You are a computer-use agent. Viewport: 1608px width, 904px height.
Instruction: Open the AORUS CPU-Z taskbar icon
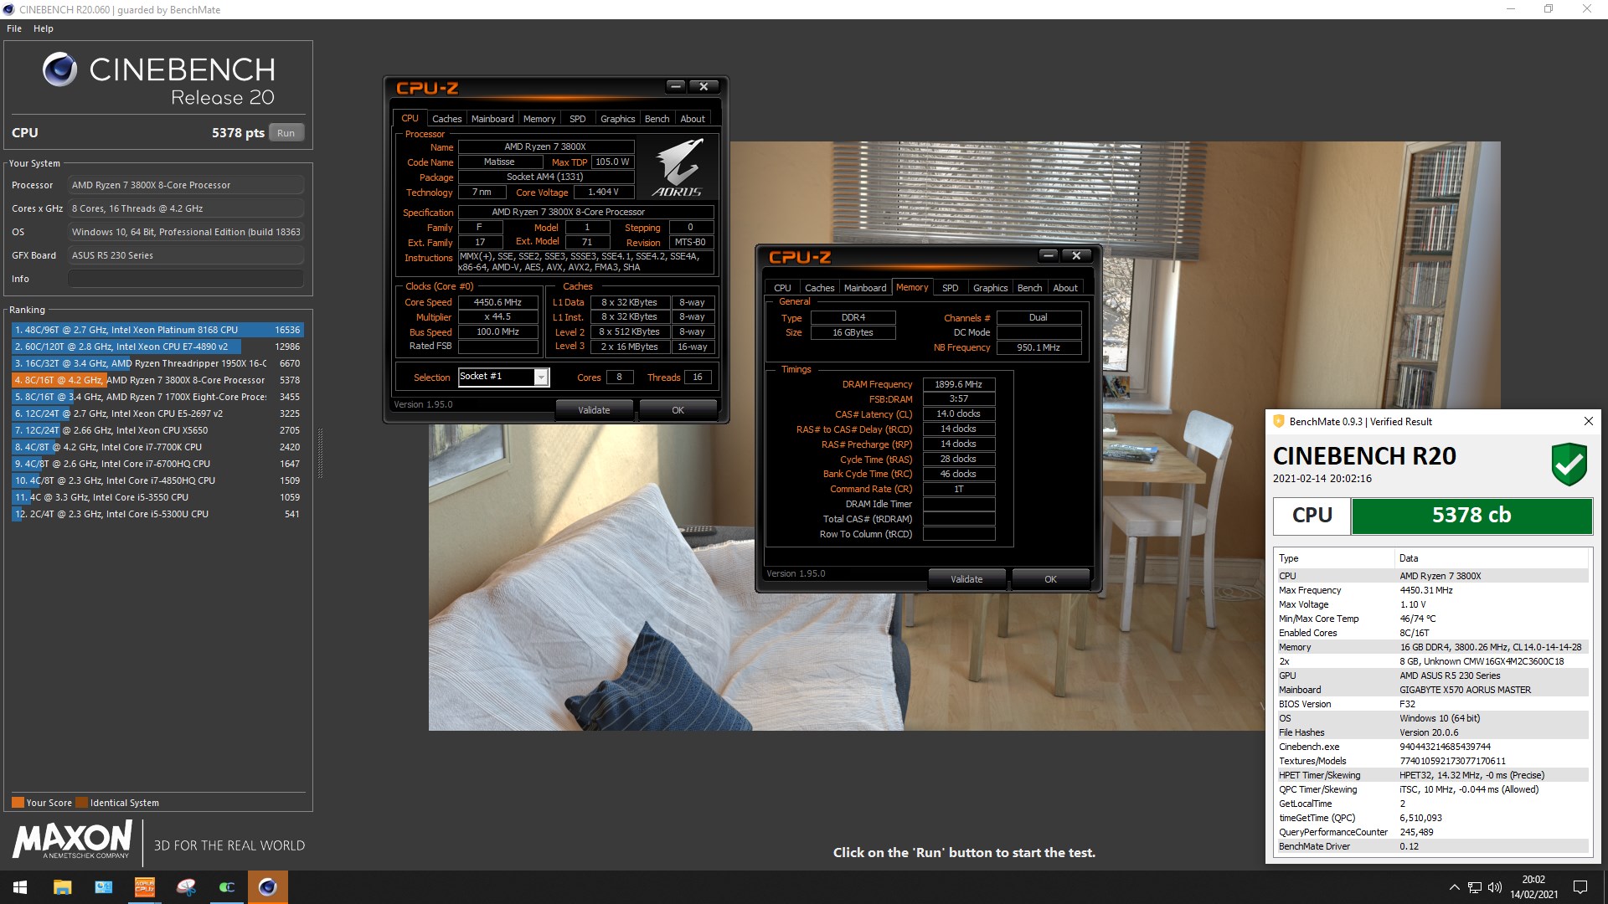pyautogui.click(x=144, y=887)
